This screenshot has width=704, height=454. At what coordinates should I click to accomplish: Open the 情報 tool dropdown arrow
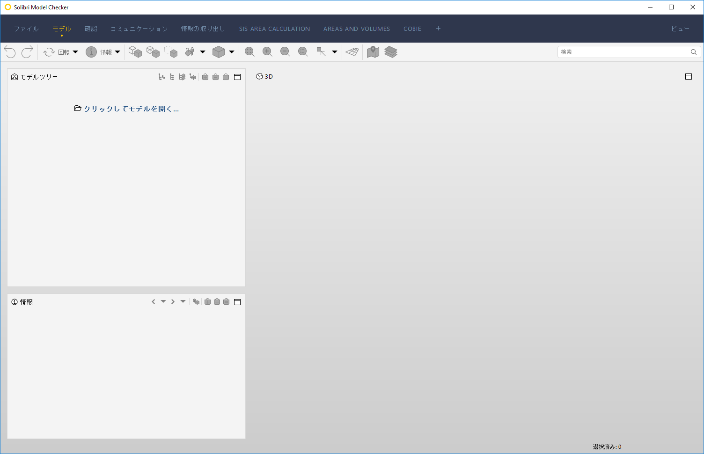tap(117, 52)
